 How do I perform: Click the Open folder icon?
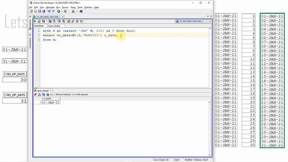pos(35,11)
